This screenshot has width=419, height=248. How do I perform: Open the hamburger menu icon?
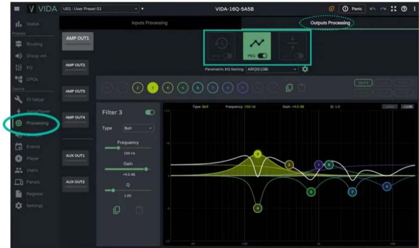tap(17, 9)
